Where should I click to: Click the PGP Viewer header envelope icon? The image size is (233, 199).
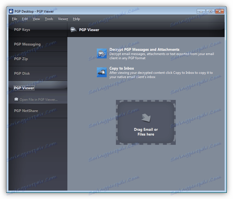(x=73, y=29)
